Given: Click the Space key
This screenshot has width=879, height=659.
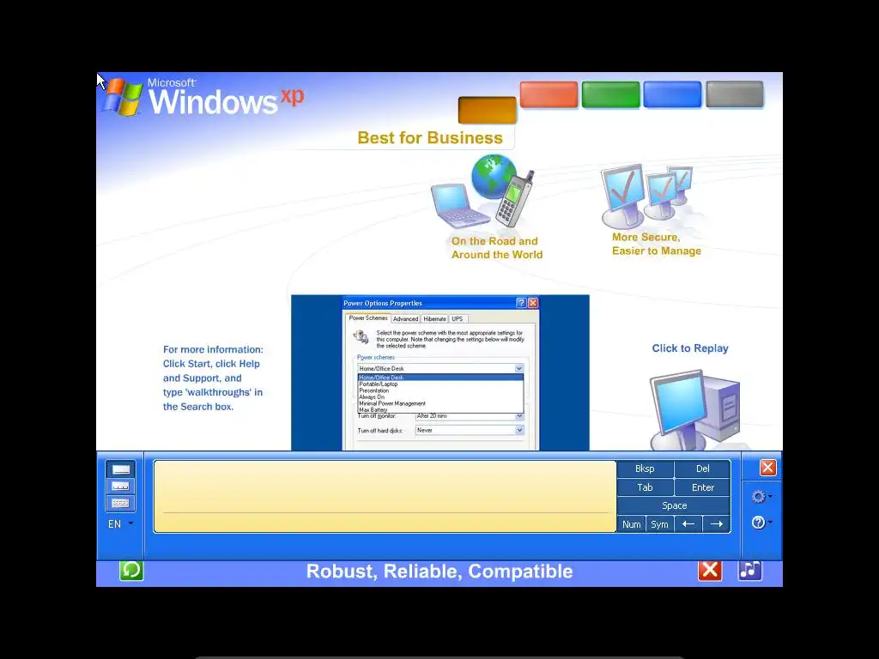Looking at the screenshot, I should pos(674,505).
